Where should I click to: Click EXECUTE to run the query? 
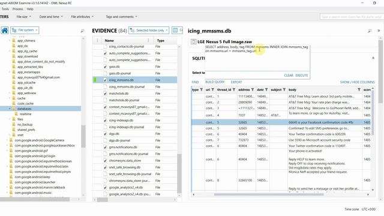(x=302, y=76)
